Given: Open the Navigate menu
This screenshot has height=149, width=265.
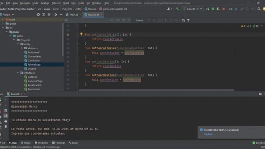Looking at the screenshot, I should [x=25, y=3].
